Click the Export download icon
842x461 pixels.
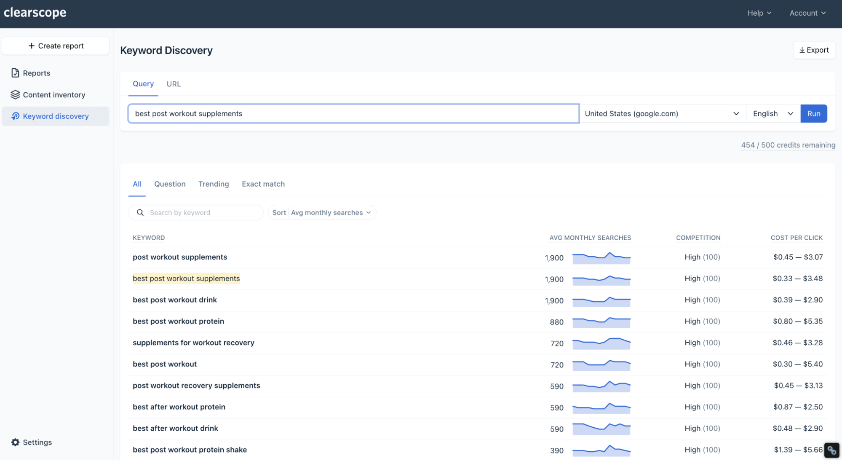802,50
